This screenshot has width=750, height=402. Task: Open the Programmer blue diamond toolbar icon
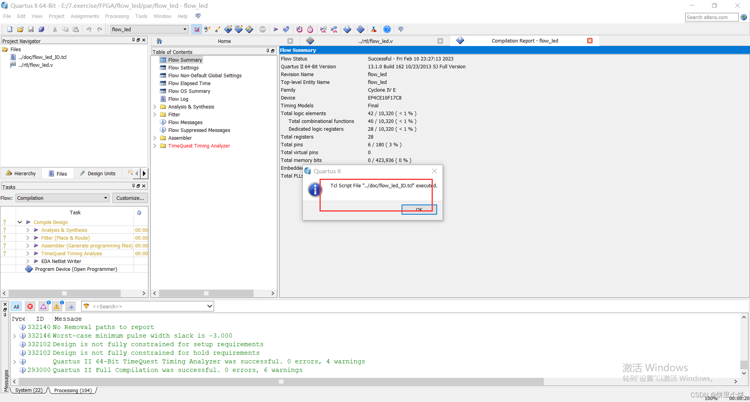point(361,29)
